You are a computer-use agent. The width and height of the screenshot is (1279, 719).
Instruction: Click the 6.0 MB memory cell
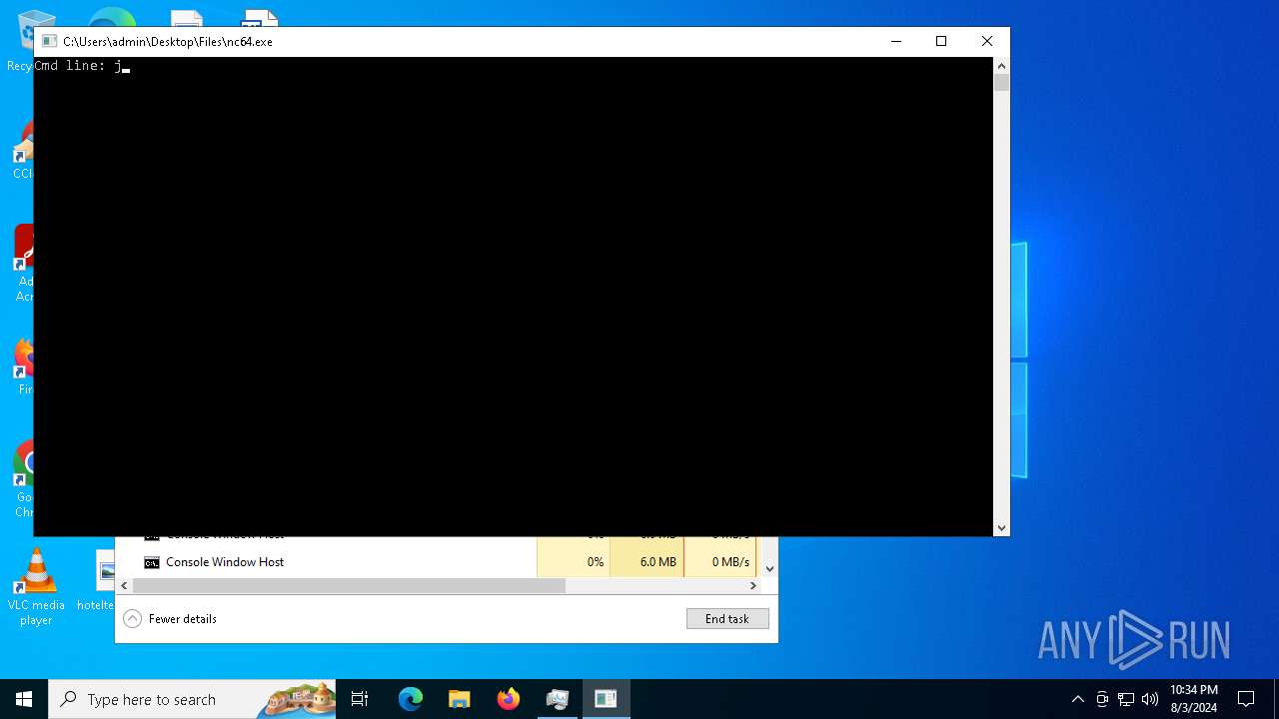646,562
